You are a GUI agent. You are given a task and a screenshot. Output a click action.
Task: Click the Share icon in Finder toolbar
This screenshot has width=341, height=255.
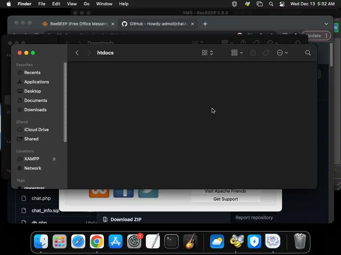point(253,53)
